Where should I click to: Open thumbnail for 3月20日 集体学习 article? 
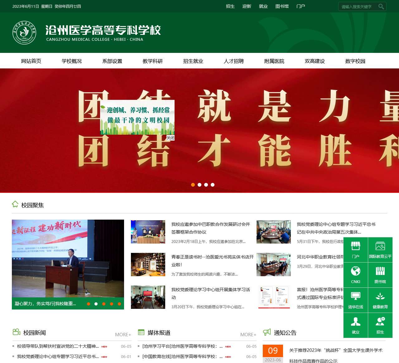pos(148,297)
